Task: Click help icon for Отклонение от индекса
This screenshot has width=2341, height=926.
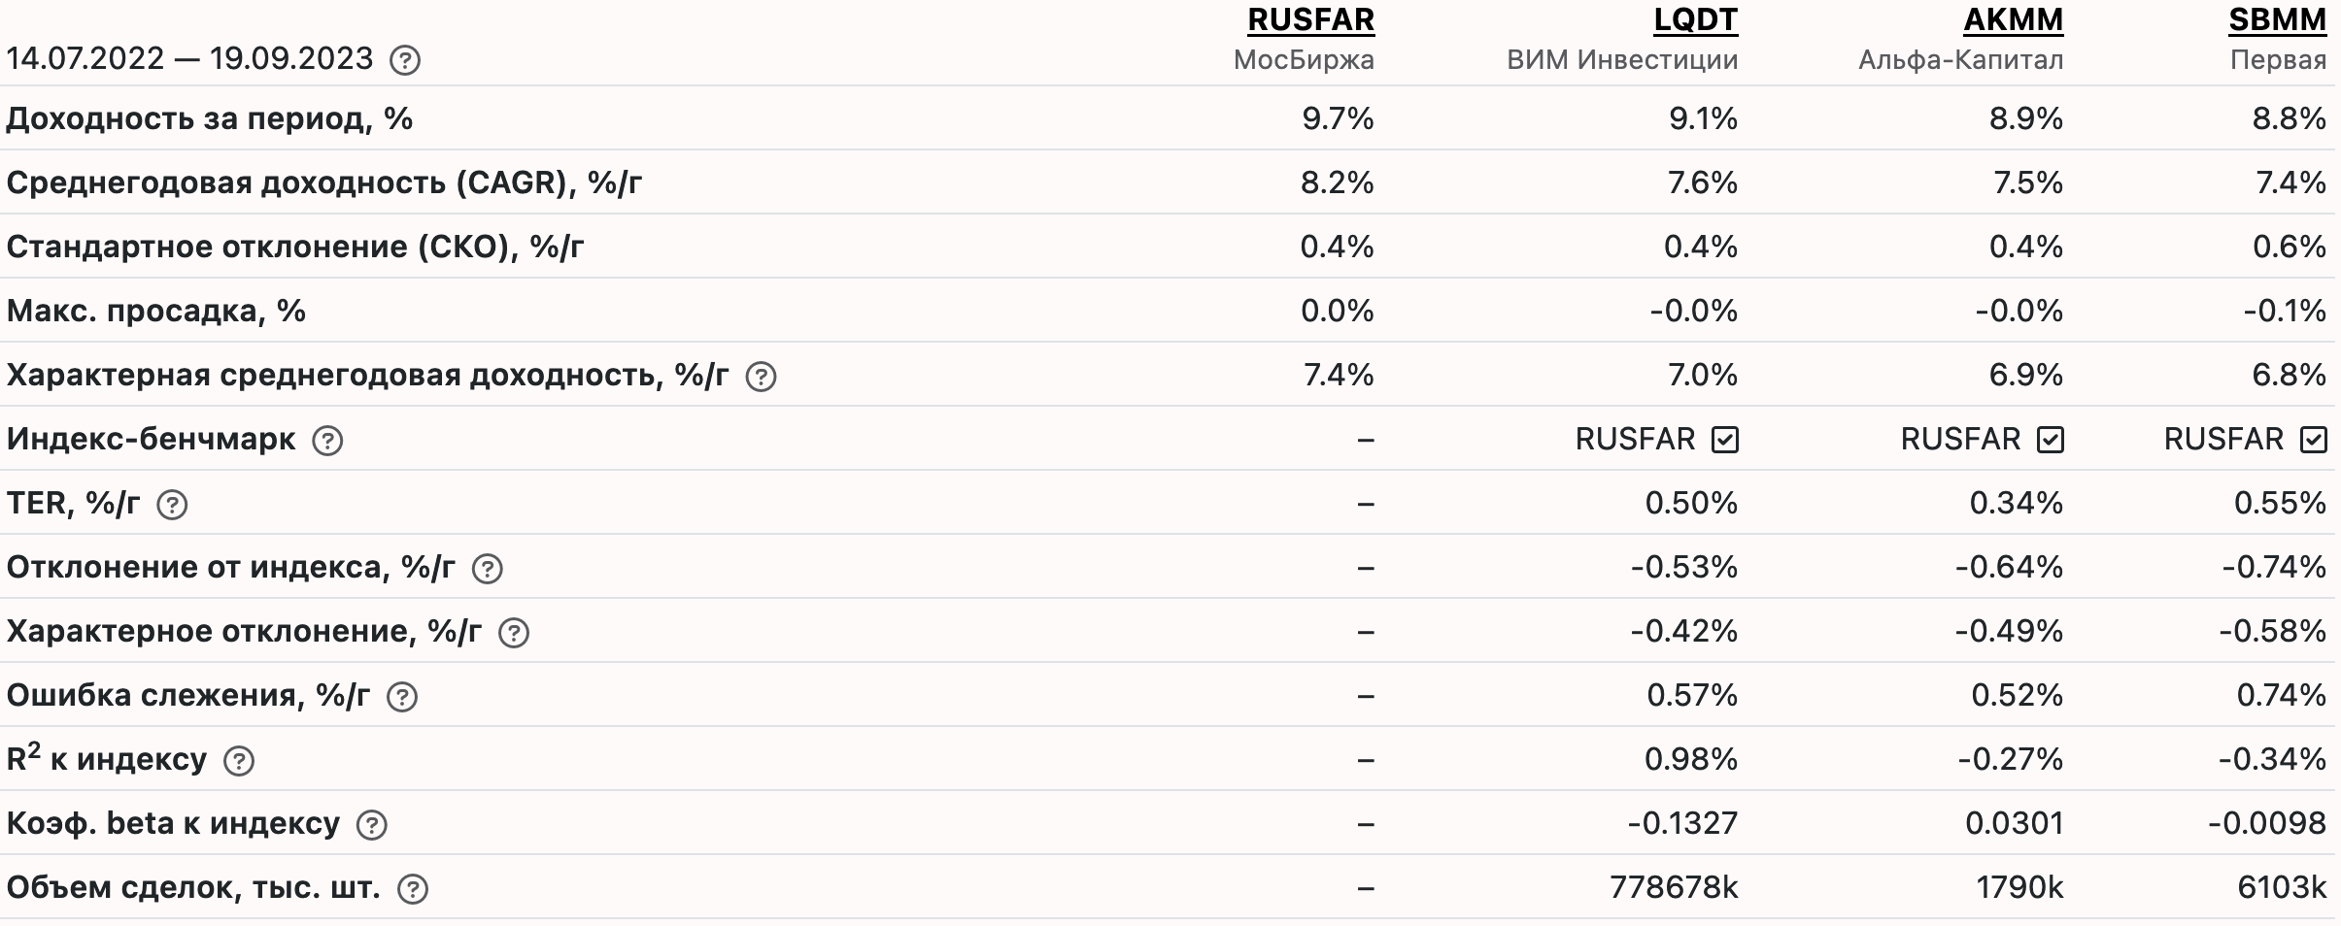Action: [x=487, y=569]
